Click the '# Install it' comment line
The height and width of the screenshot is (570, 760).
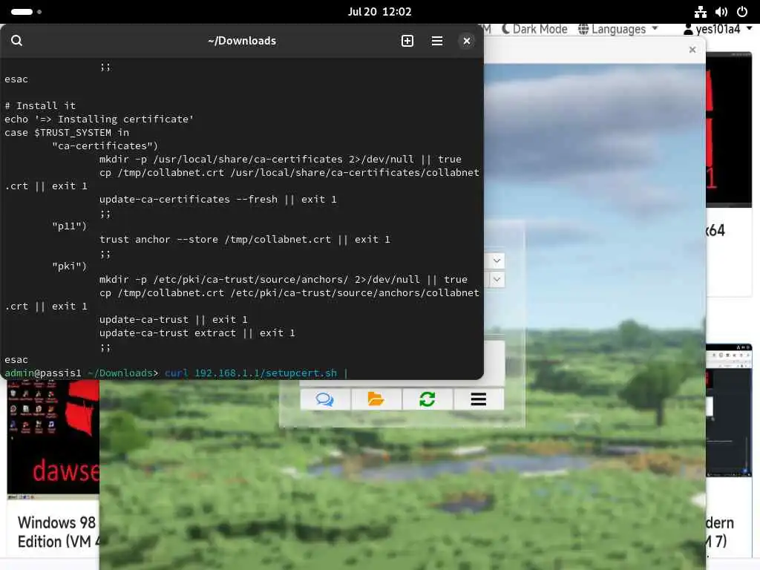pos(40,105)
